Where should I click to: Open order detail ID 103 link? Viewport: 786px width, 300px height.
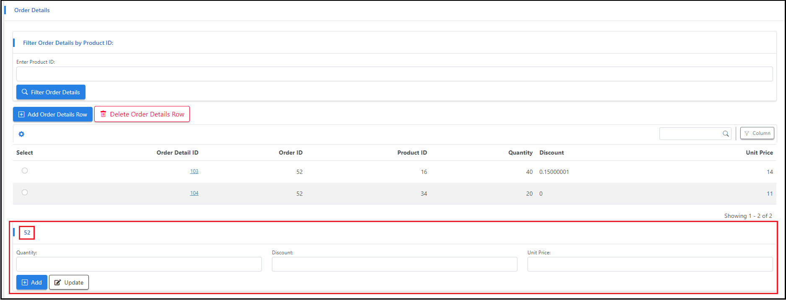click(x=194, y=171)
